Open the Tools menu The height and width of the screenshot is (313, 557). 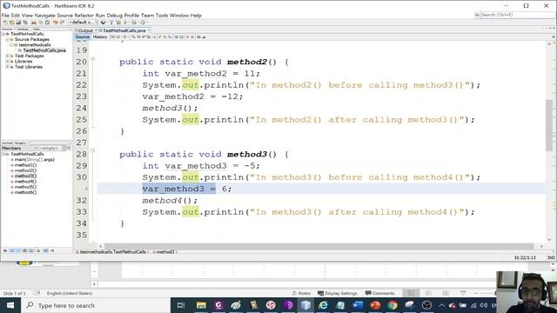click(x=162, y=16)
